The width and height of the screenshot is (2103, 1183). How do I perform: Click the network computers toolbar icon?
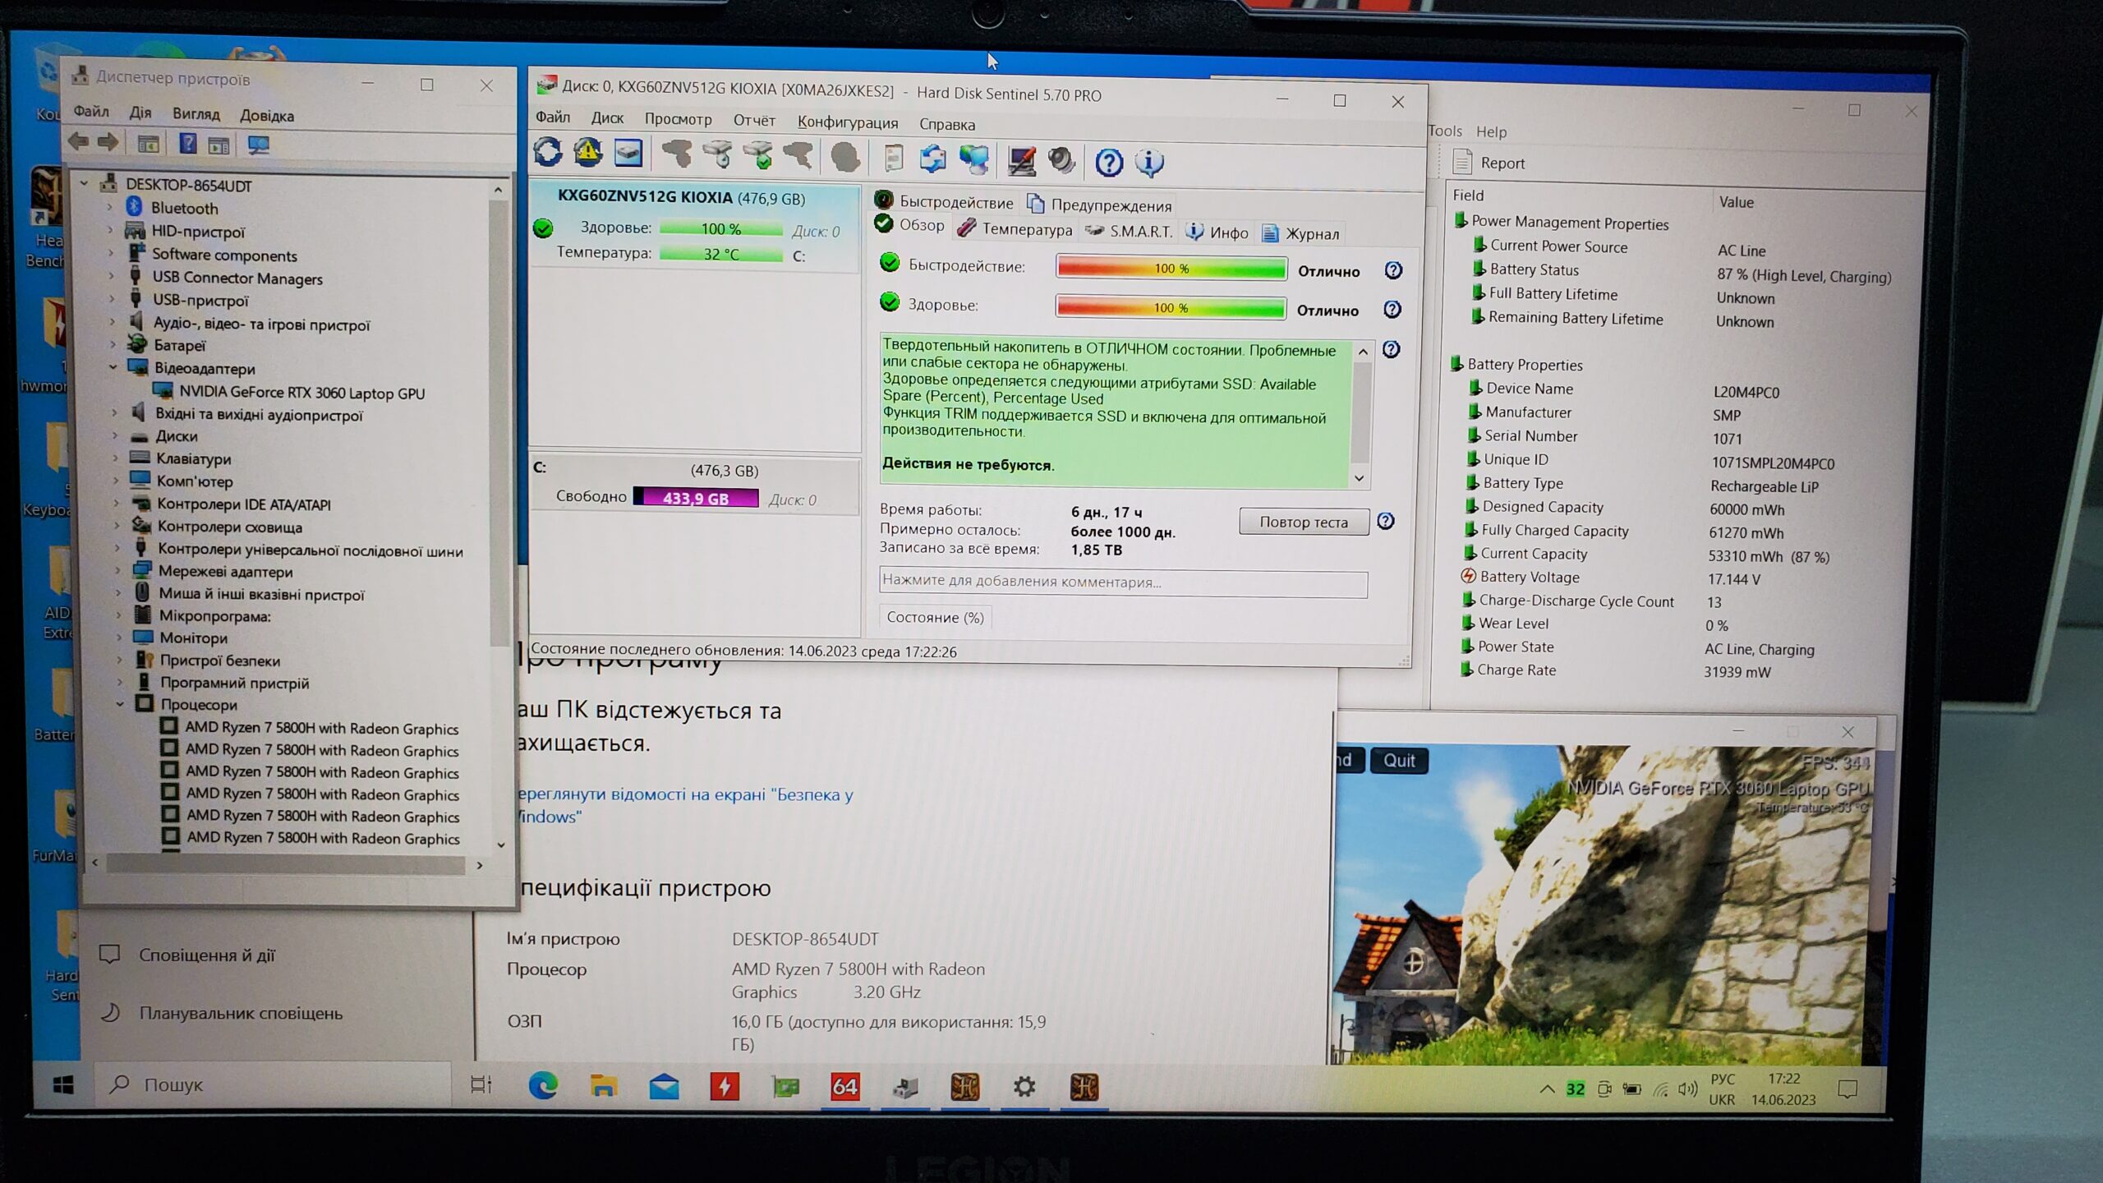(x=974, y=159)
